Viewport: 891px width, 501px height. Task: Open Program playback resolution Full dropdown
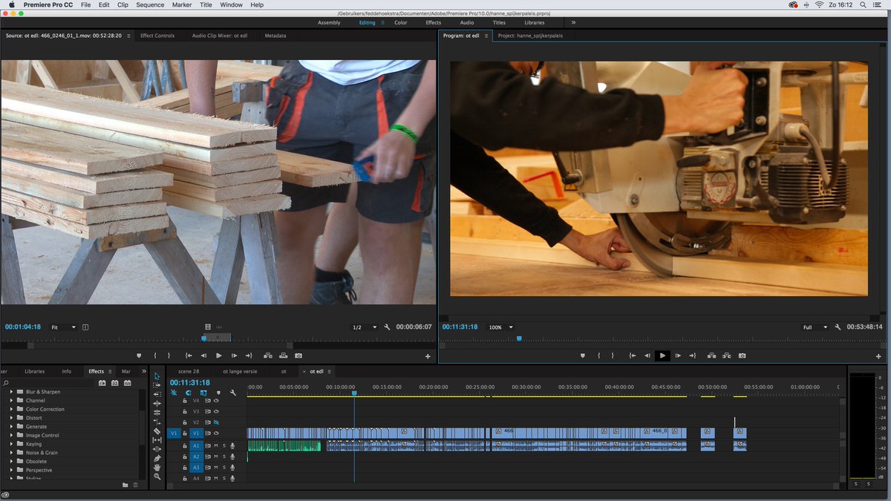tap(815, 327)
